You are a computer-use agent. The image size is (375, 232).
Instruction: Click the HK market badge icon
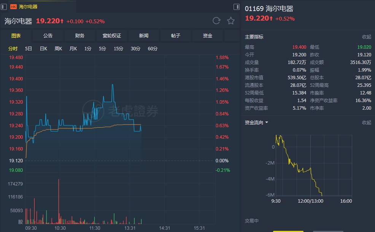point(14,7)
